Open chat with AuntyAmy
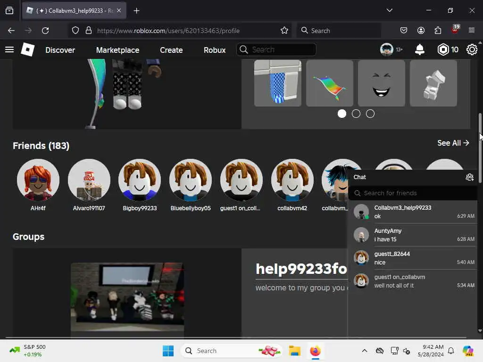 (x=412, y=235)
